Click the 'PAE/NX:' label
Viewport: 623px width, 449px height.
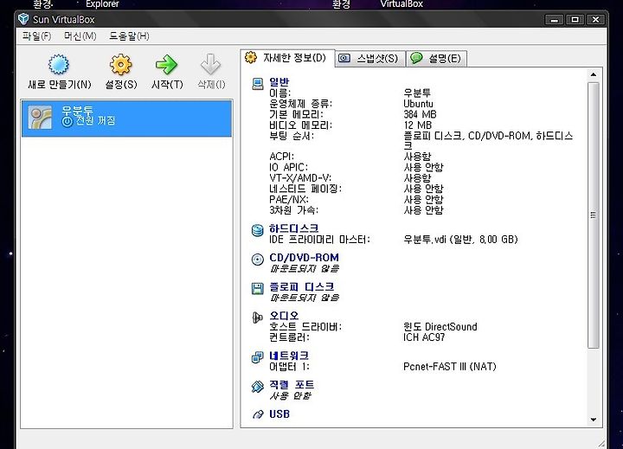coord(289,200)
